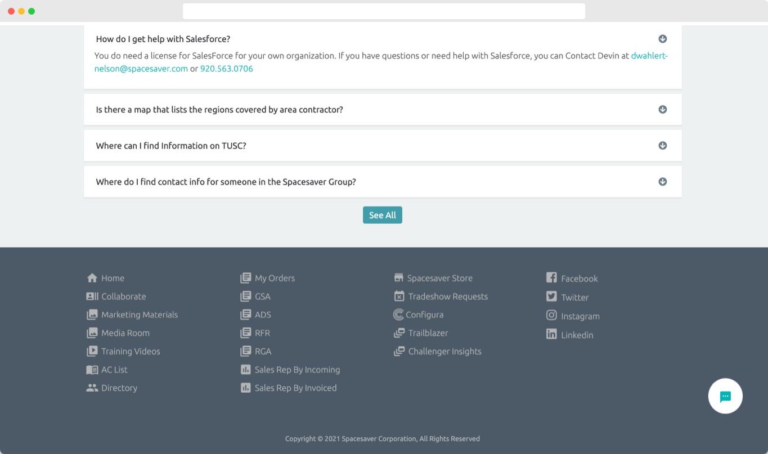768x454 pixels.
Task: Click the Configura swirl logo icon
Action: point(398,315)
